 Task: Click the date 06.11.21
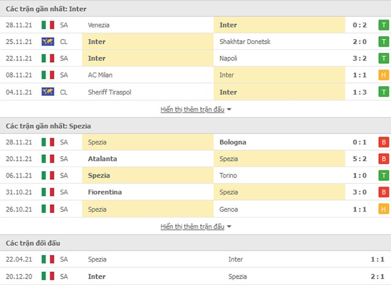(19, 176)
